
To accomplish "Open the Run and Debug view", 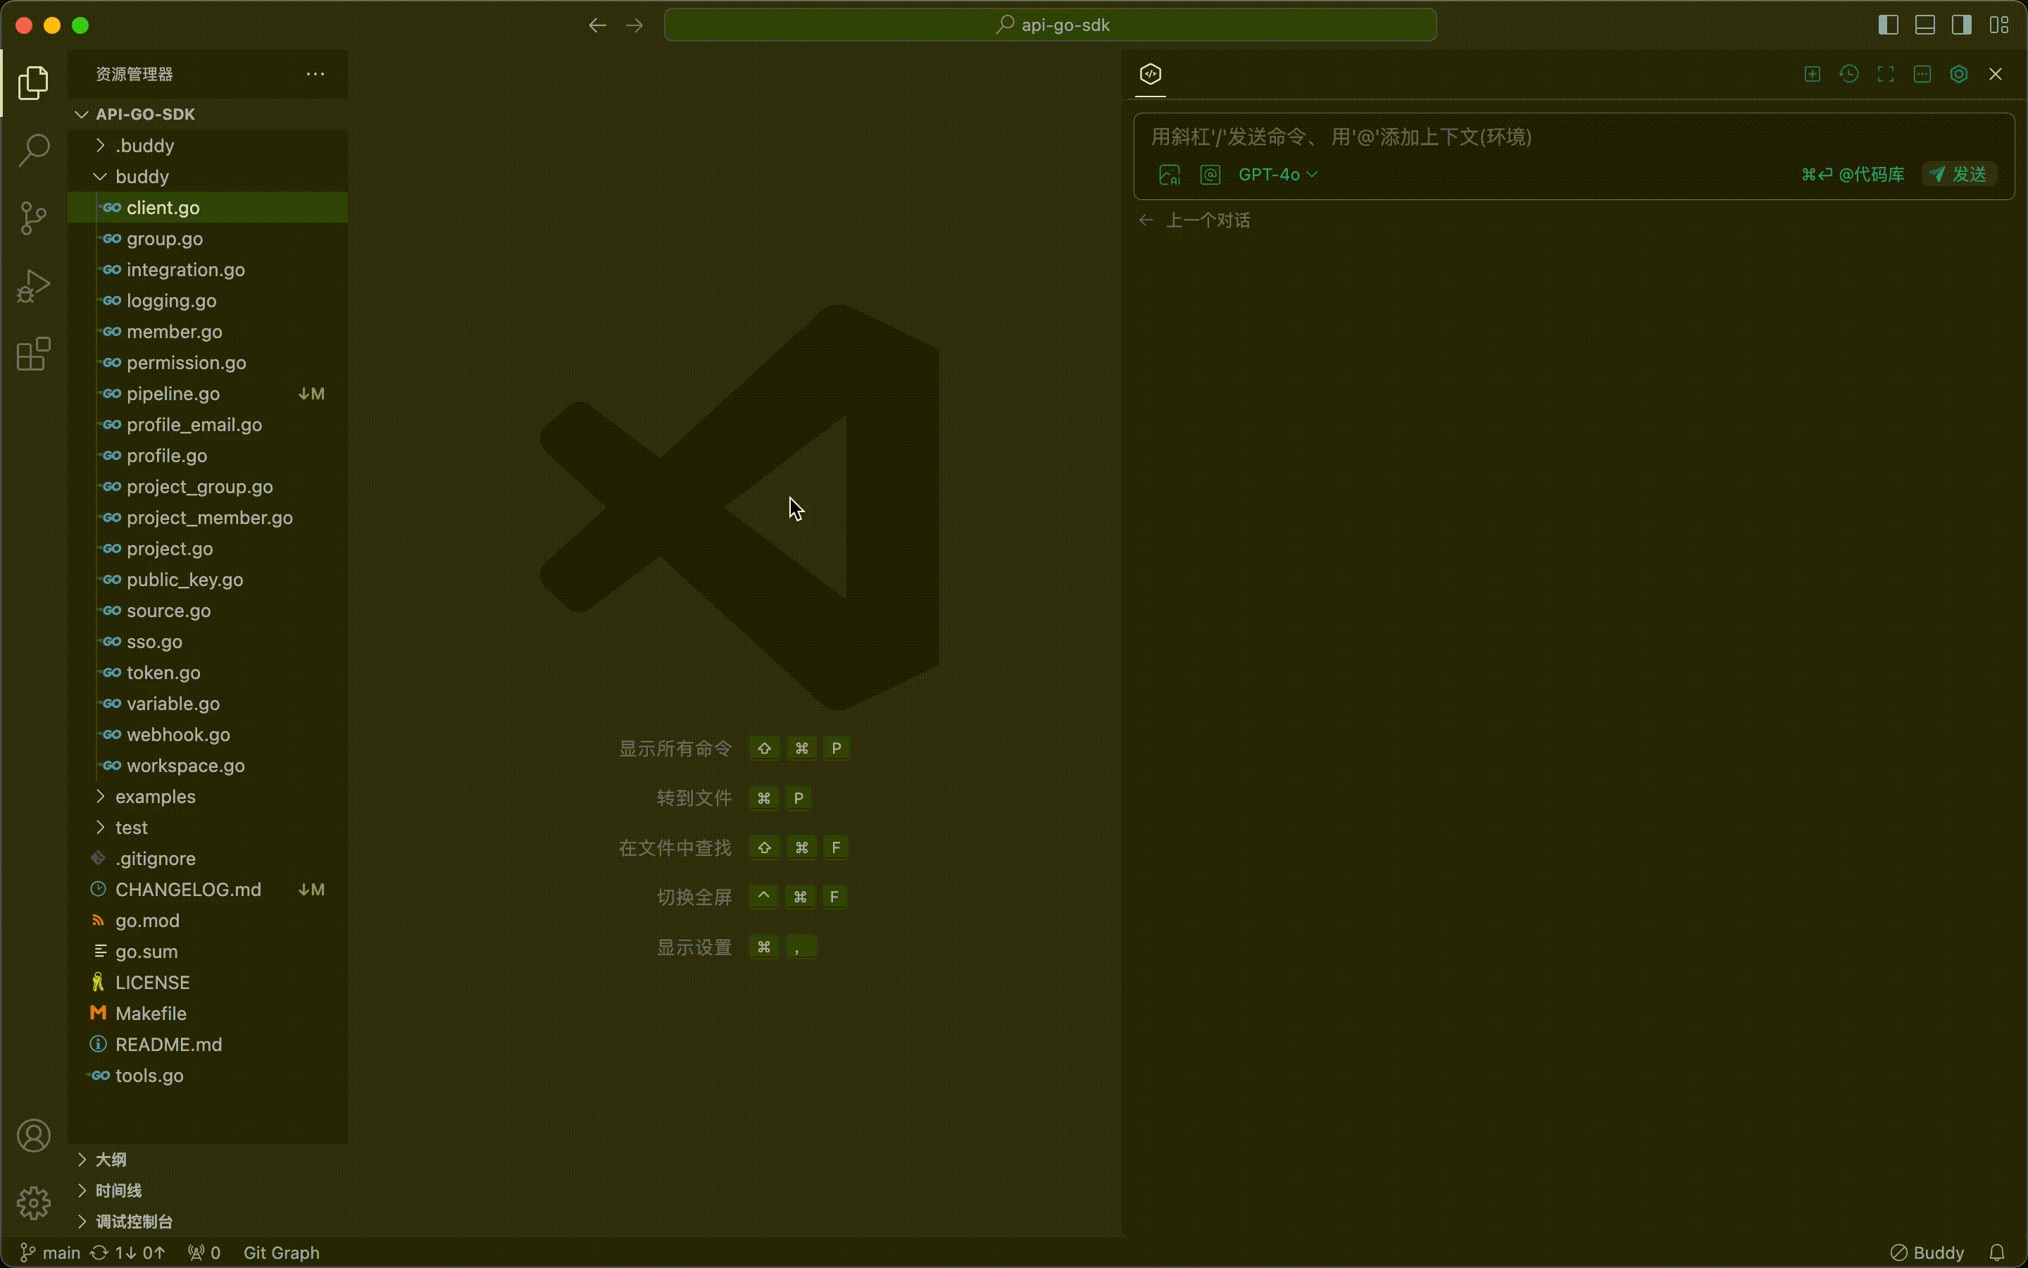I will point(32,286).
